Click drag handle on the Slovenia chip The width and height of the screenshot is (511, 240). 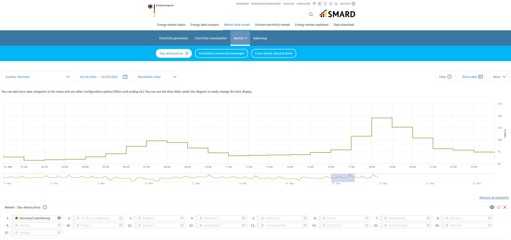pos(443,225)
